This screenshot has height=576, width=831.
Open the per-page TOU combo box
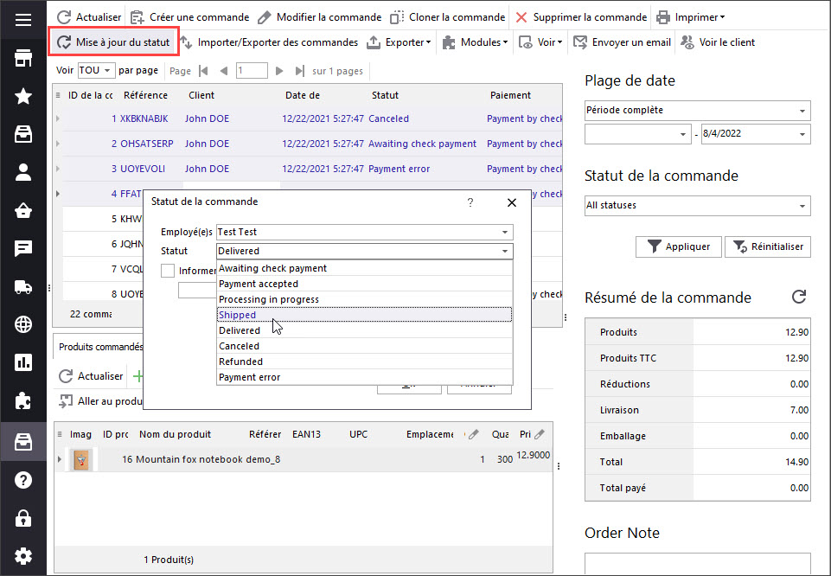(x=95, y=70)
